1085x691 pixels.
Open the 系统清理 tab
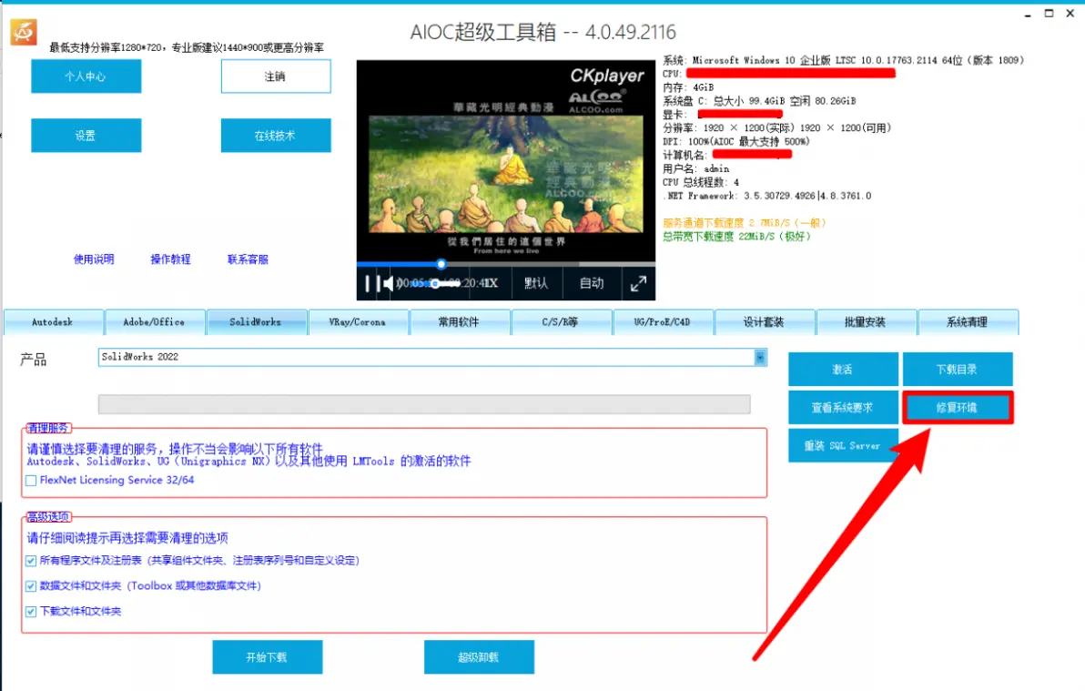[968, 322]
